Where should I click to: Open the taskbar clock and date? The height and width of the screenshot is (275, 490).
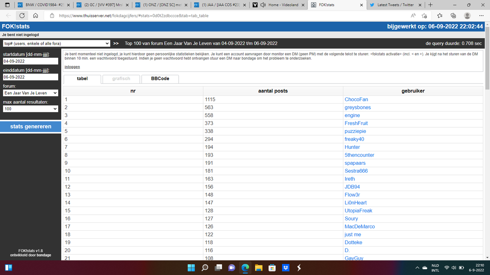pyautogui.click(x=476, y=267)
